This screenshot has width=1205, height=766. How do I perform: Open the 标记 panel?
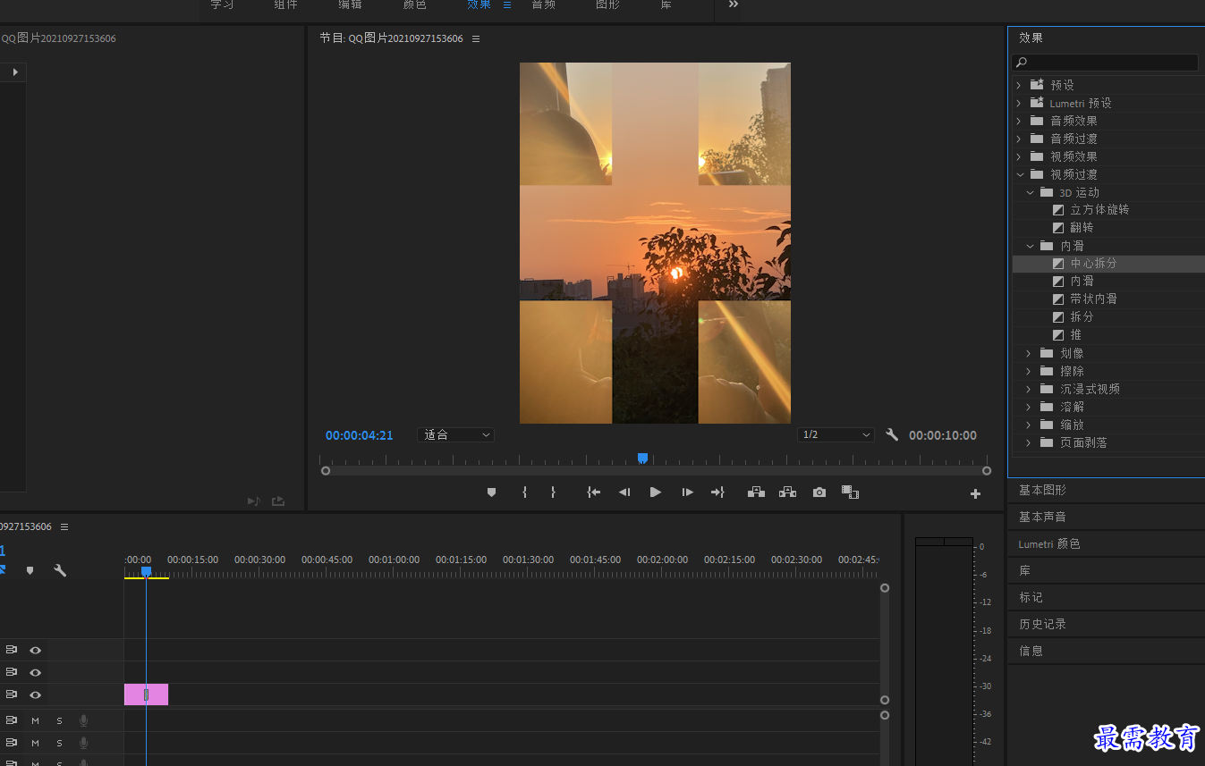pyautogui.click(x=1031, y=597)
